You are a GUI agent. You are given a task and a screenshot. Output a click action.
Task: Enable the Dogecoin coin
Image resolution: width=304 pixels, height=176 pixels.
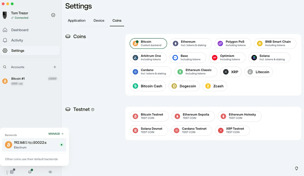pos(184,86)
